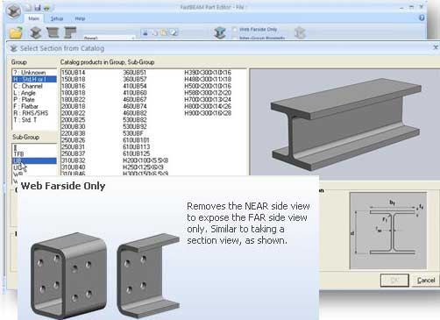This screenshot has width=440, height=320.
Task: Select the TFB sub-group entry
Action: coord(19,153)
